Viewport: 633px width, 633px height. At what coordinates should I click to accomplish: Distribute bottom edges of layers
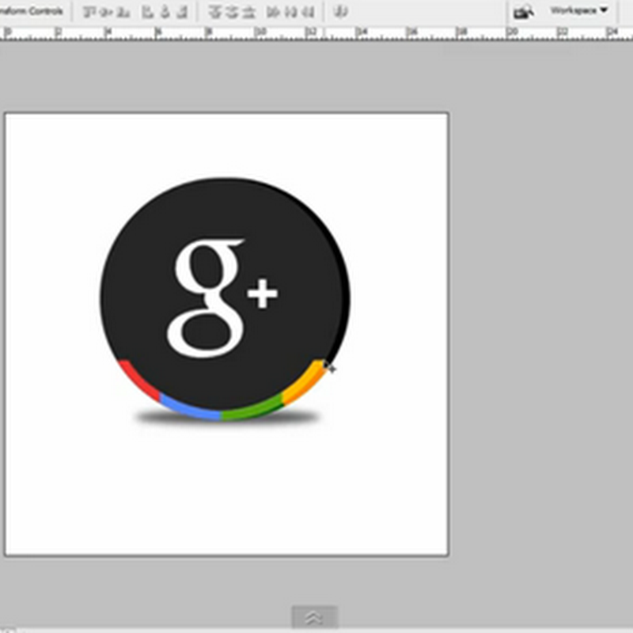[249, 12]
